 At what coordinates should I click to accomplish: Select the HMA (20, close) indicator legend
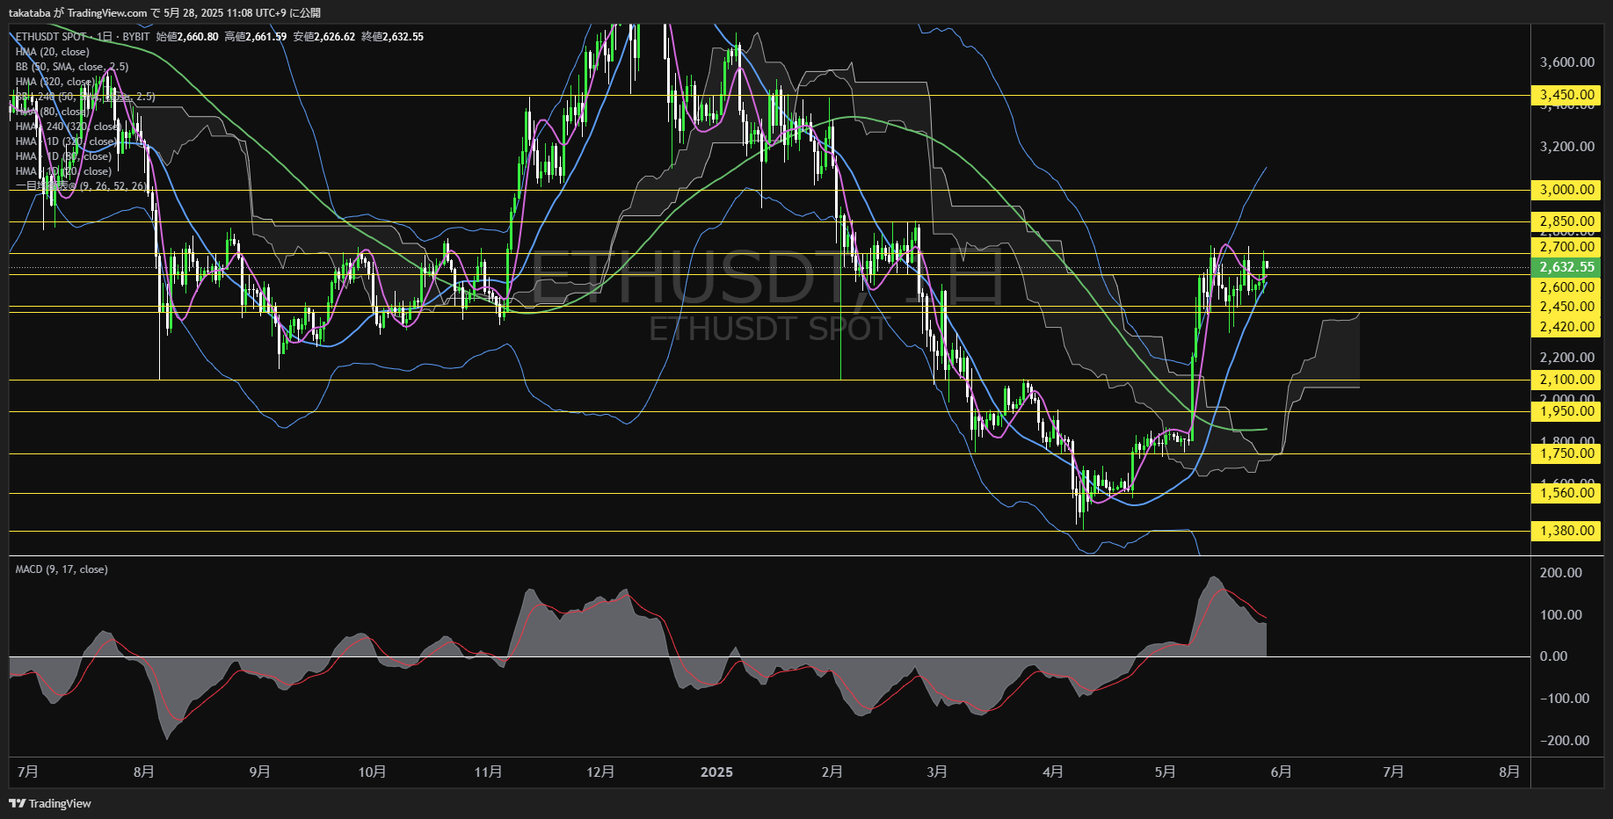tap(53, 52)
